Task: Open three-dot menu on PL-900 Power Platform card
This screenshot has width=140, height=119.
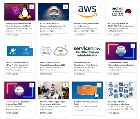Action: pos(133,46)
